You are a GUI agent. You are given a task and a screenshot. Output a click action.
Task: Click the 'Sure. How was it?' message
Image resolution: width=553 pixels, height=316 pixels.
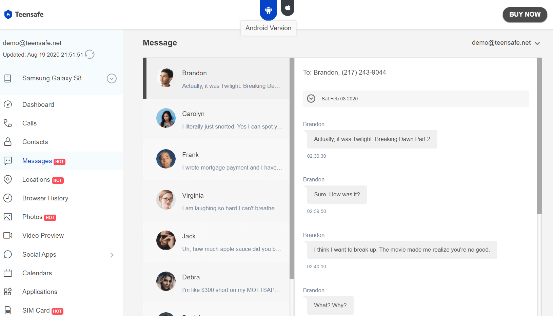coord(337,195)
